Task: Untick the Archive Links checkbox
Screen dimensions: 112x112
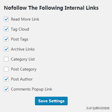Action: point(6,49)
